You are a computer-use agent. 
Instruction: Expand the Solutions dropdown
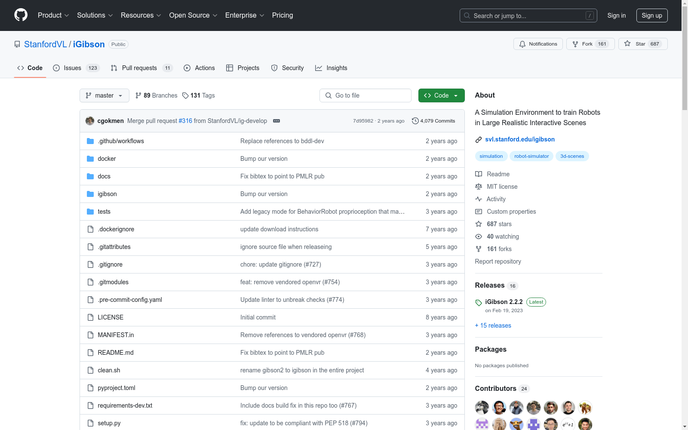pos(95,15)
